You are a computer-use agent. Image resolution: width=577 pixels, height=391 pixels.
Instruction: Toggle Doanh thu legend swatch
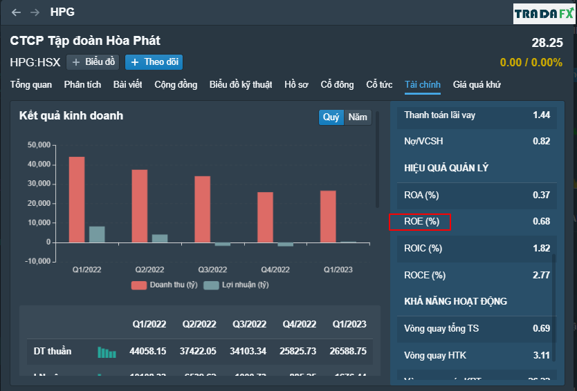pyautogui.click(x=139, y=285)
